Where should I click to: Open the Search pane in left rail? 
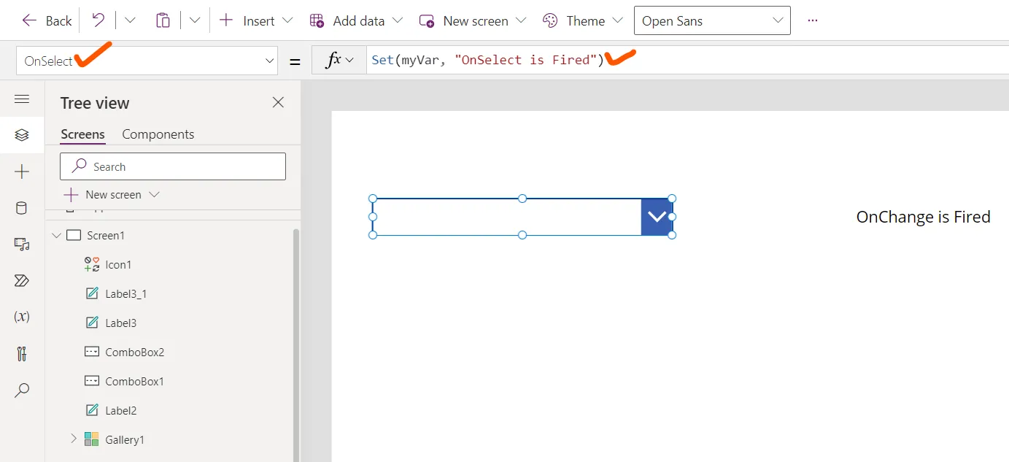22,390
